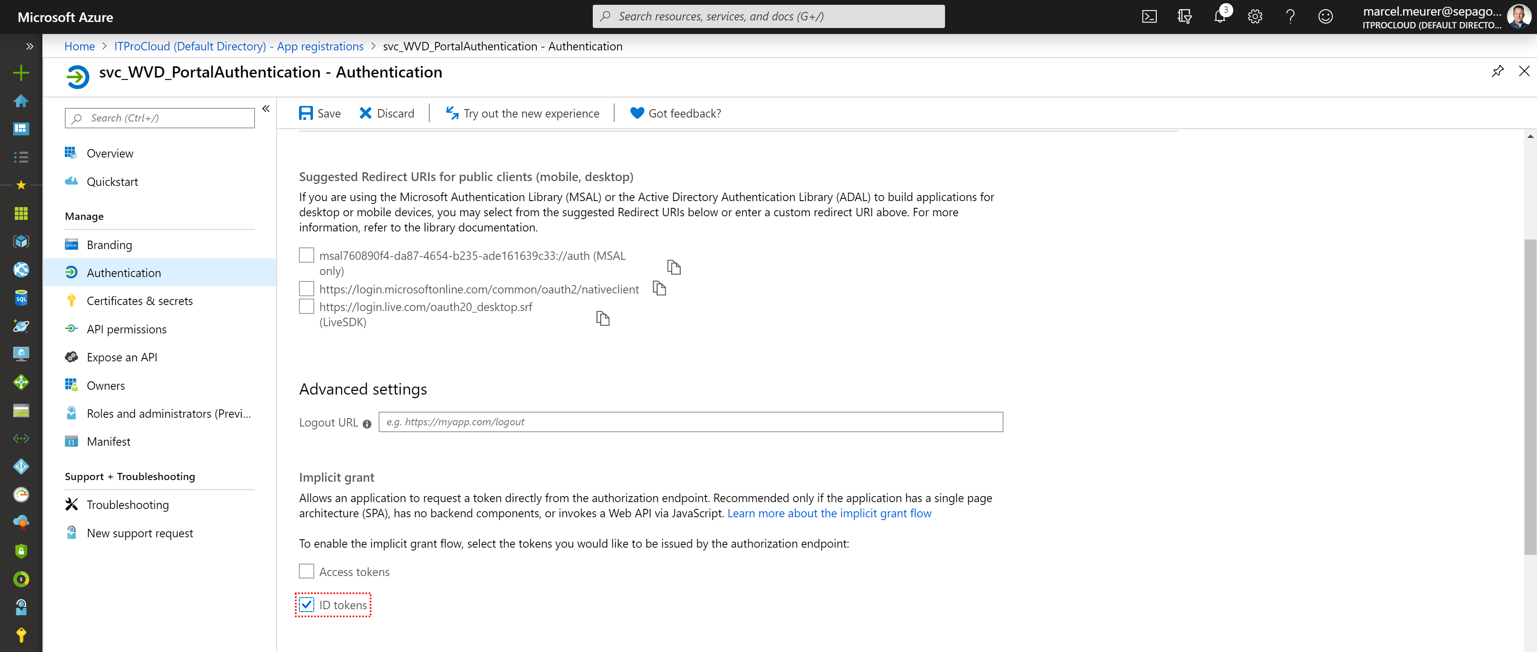1537x652 pixels.
Task: Click into the Logout URL field
Action: click(x=690, y=422)
